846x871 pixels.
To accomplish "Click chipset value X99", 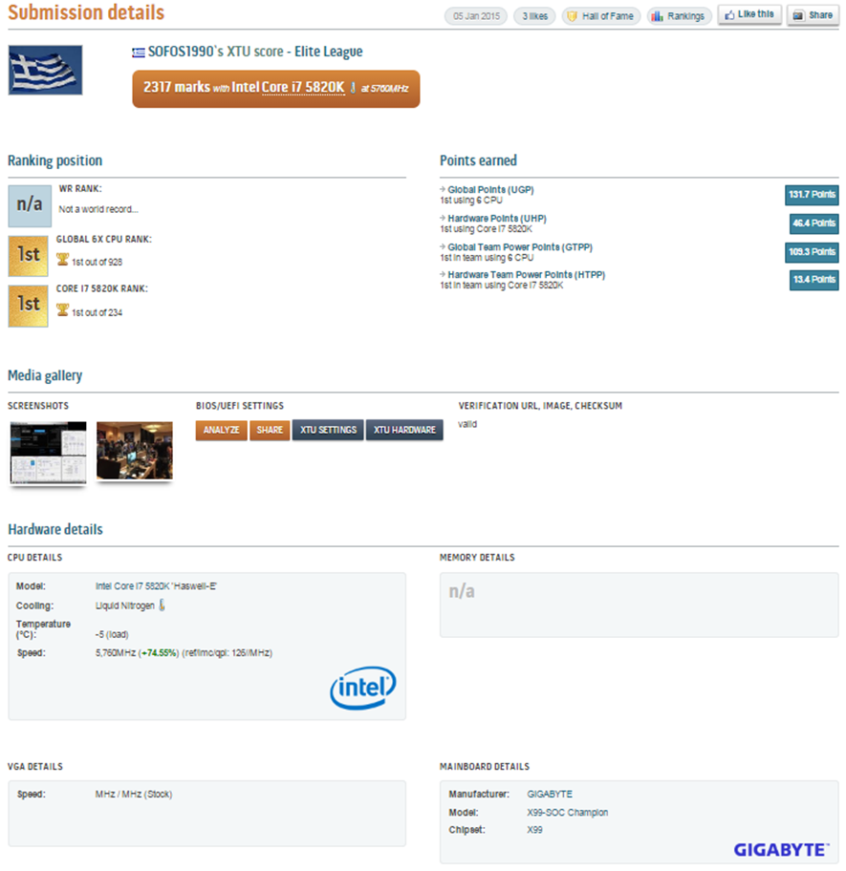I will tap(534, 830).
